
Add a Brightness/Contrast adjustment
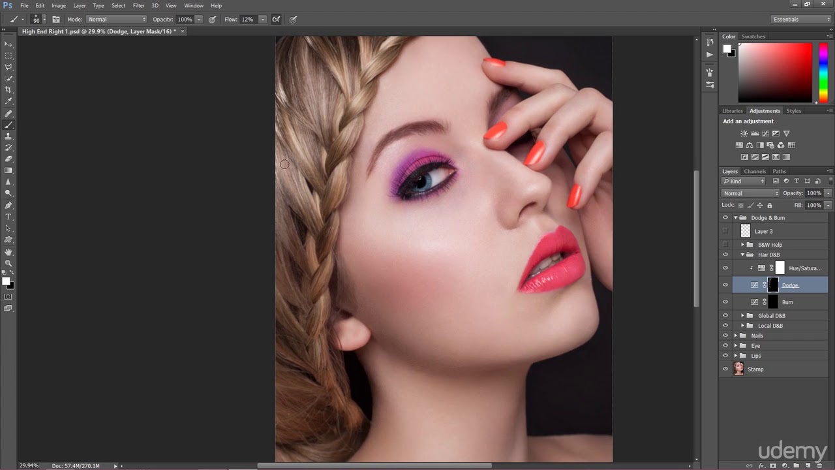tap(744, 133)
